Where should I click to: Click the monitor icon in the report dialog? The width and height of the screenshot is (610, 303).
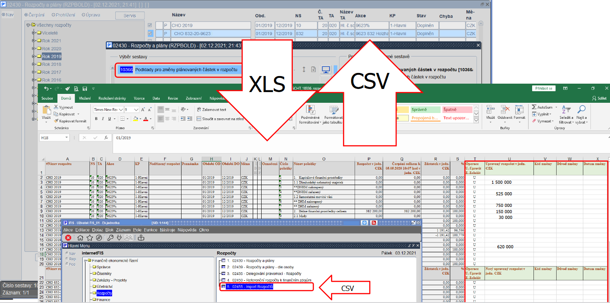coord(326,69)
